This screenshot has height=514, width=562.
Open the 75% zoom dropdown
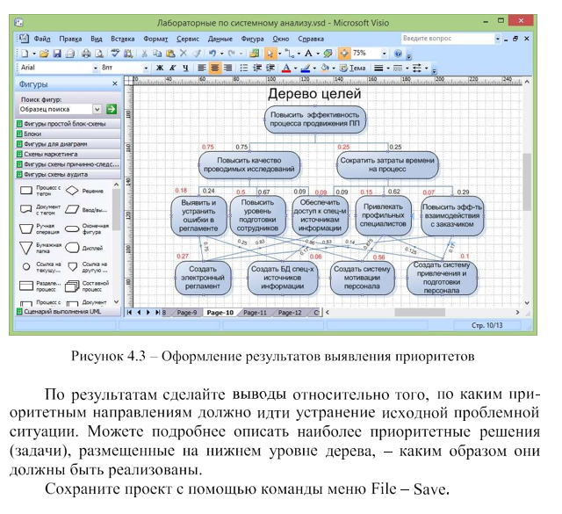tap(385, 54)
